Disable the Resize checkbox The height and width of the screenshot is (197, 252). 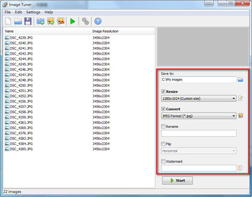tap(163, 92)
